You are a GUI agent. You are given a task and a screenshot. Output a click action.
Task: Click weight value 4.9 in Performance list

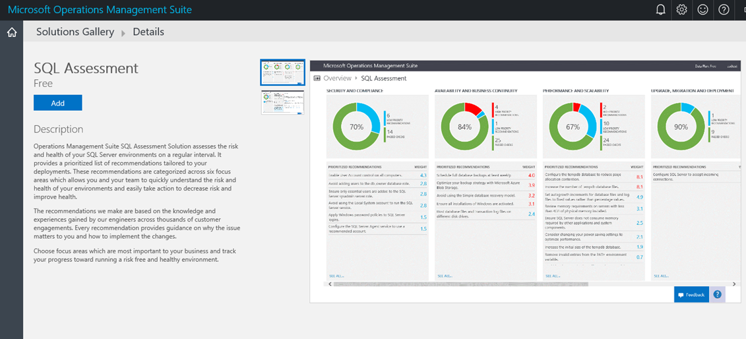click(640, 197)
